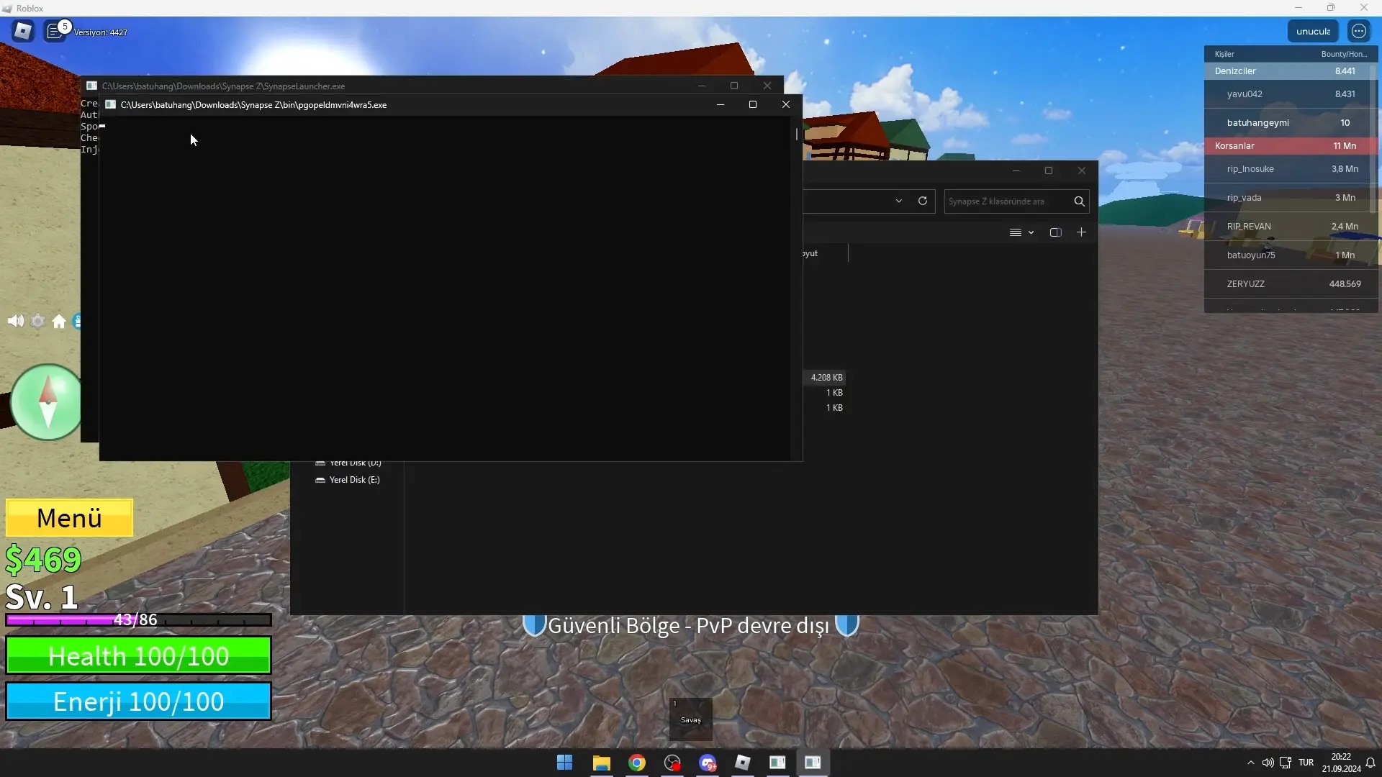The height and width of the screenshot is (777, 1382).
Task: Open the network status tray icon
Action: coord(1285,763)
